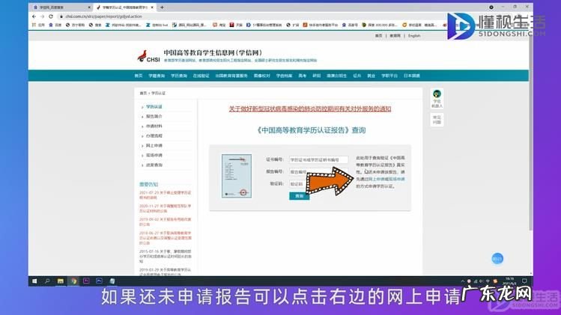This screenshot has height=315, width=561.
Task: Open 征兵 navigation item
Action: click(357, 76)
